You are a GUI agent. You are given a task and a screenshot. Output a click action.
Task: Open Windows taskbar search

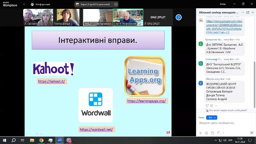pyautogui.click(x=14, y=140)
